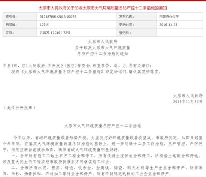206x177 pixels.
Task: Click the right-aligned 太原市人民政府 signature
Action: (188, 96)
